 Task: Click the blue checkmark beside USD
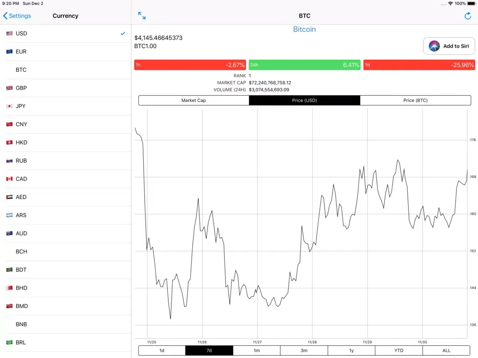123,34
